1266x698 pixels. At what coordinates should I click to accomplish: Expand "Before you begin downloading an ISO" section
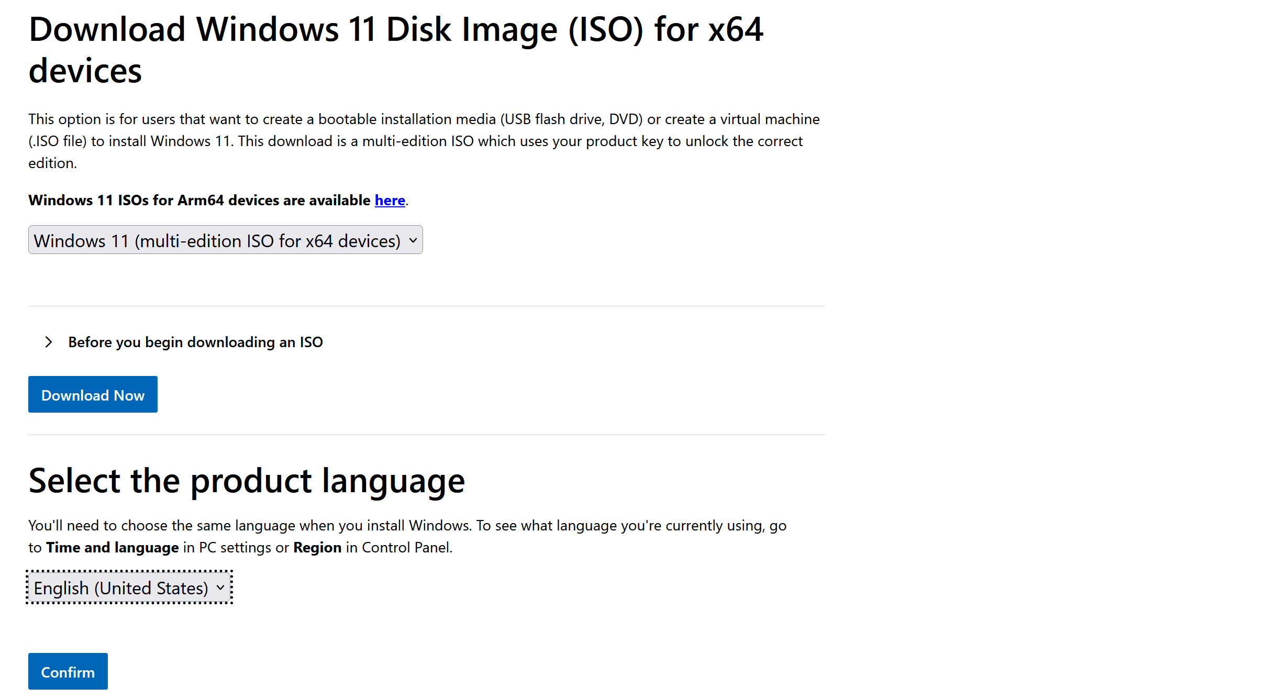[195, 342]
